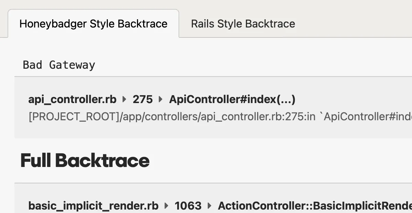Select the Honeybadger Style Backtrace tab
This screenshot has width=412, height=213.
pos(93,24)
